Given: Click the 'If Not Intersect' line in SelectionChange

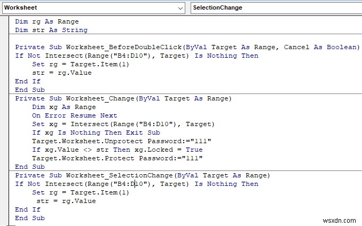Looking at the screenshot, I should pyautogui.click(x=137, y=184).
